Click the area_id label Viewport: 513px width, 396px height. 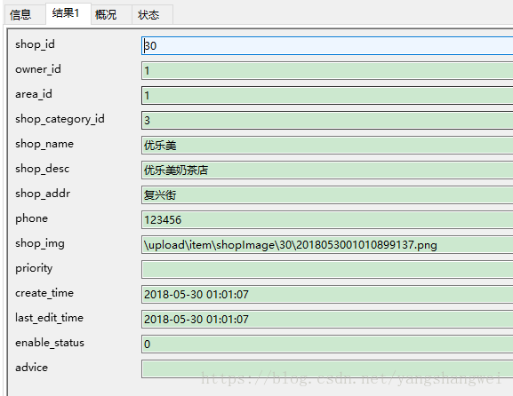34,94
